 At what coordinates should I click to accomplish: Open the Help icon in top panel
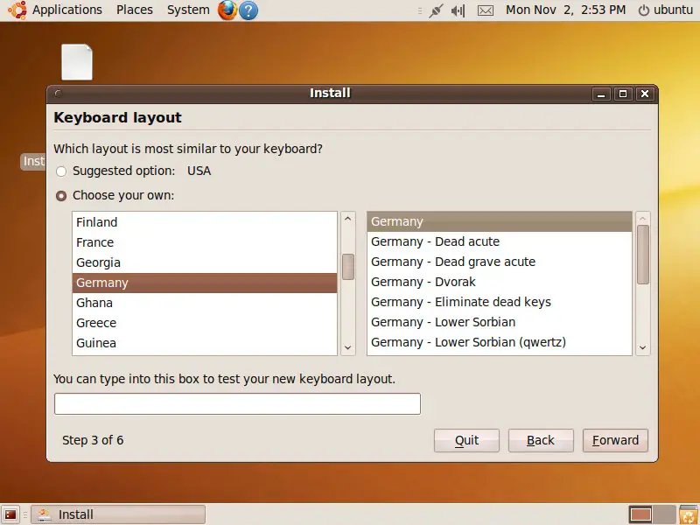(x=248, y=10)
